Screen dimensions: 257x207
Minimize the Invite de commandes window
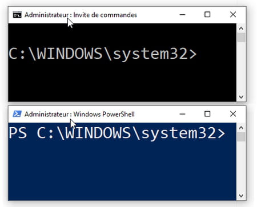pyautogui.click(x=182, y=15)
